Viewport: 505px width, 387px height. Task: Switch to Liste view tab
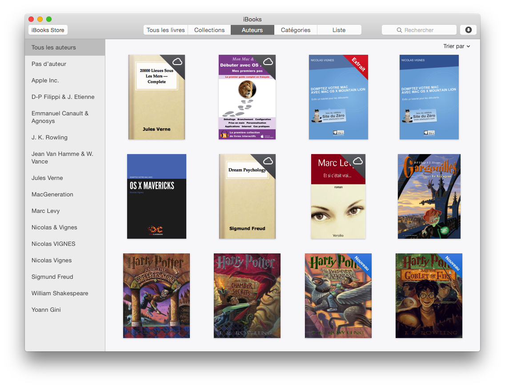pyautogui.click(x=339, y=30)
